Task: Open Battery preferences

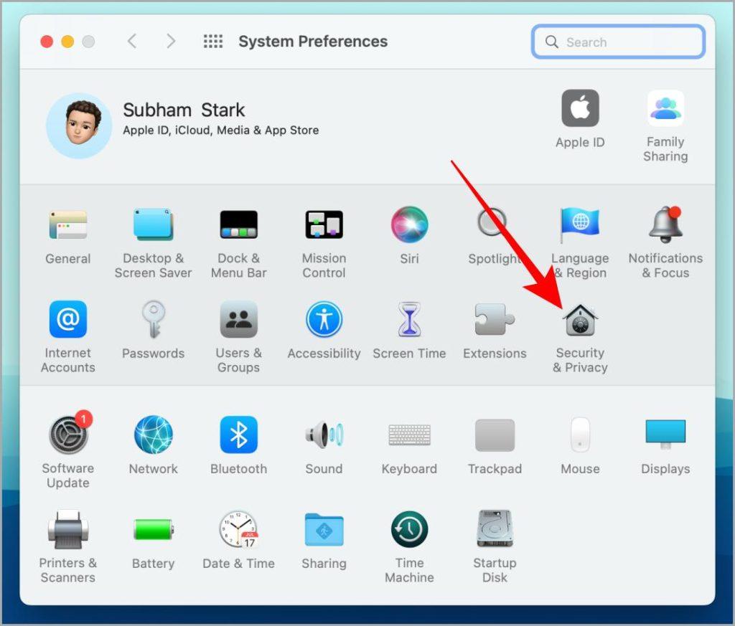Action: tap(154, 529)
